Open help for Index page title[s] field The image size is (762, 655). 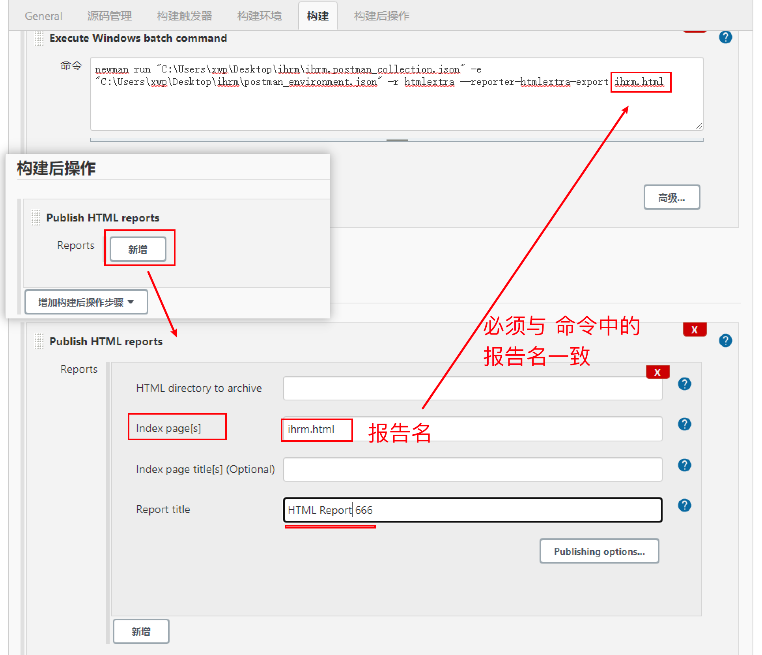coord(684,465)
